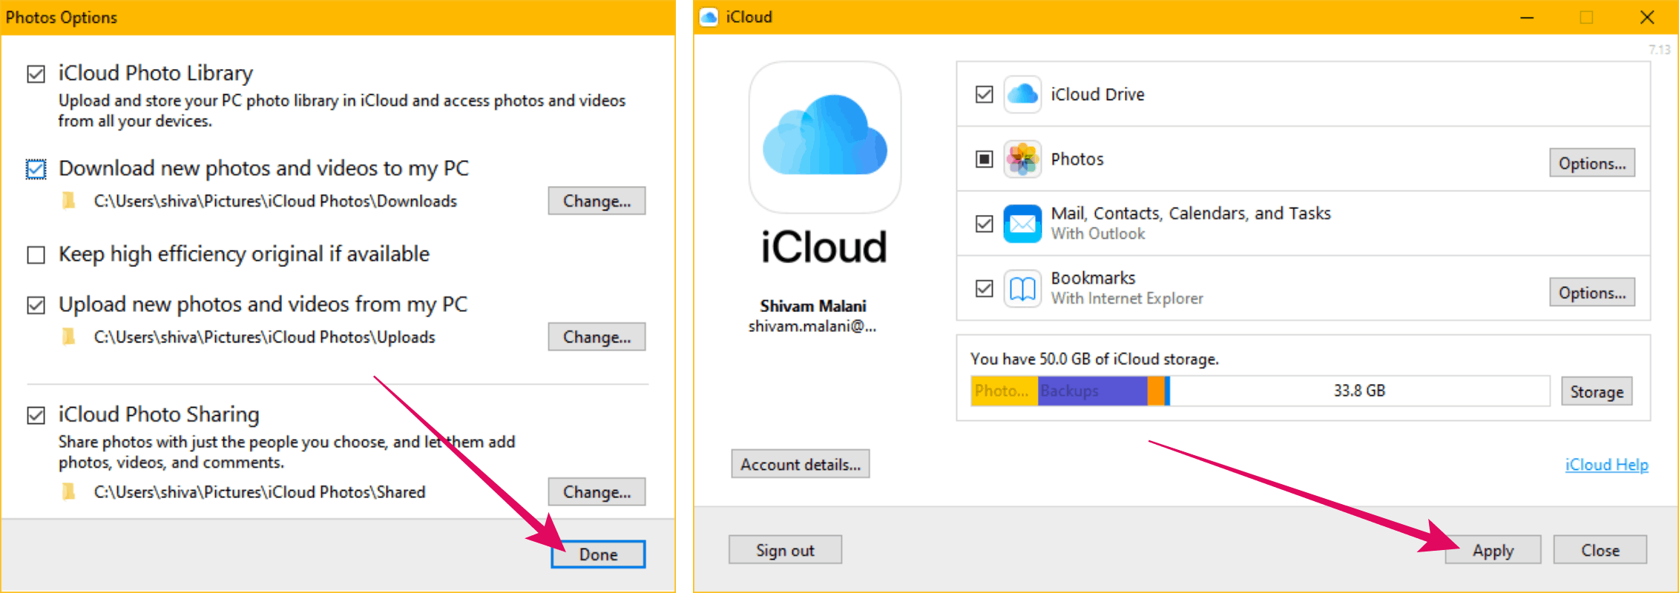Uncheck Mail, Contacts, Calendars, and Tasks
This screenshot has width=1679, height=593.
tap(984, 223)
